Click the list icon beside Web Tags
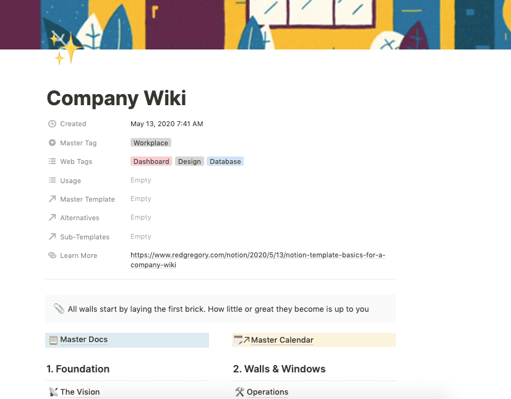This screenshot has height=399, width=511. click(x=52, y=161)
